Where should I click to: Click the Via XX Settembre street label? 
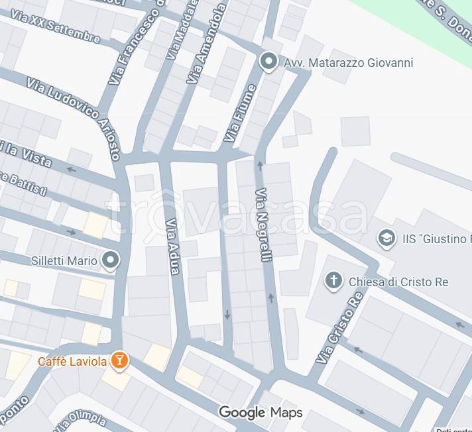coord(56,27)
